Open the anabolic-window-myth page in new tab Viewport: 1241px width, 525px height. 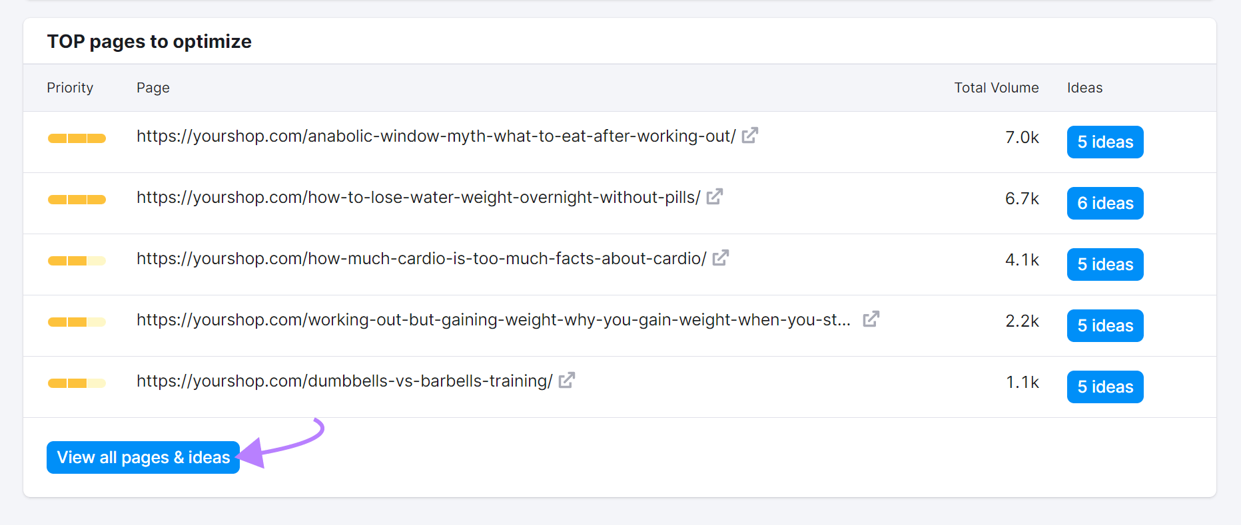(750, 134)
